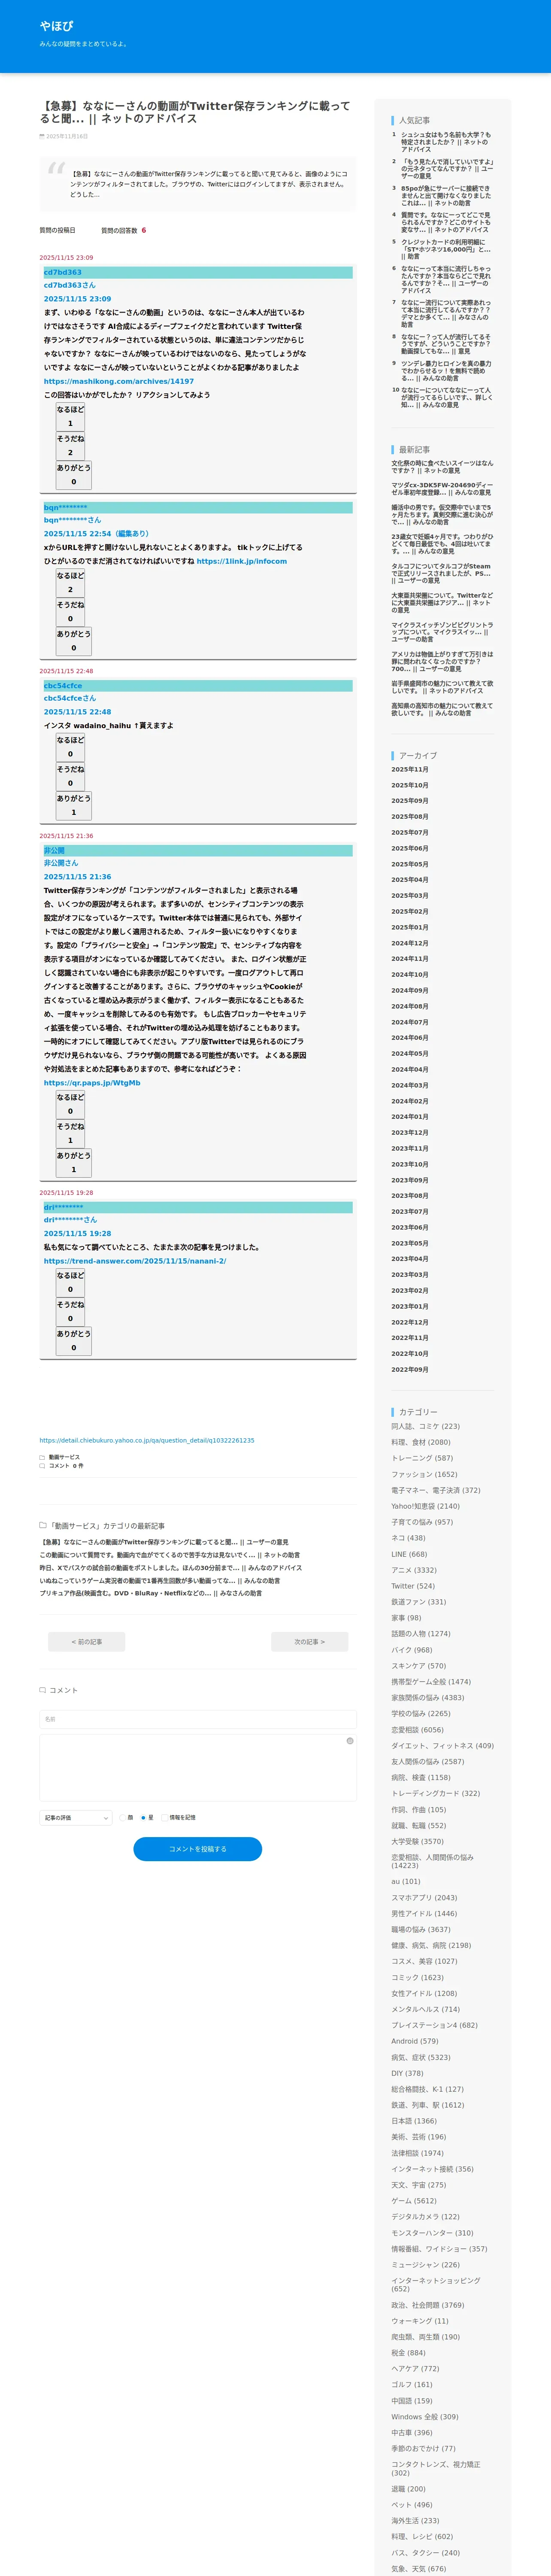Screen dimensions: 551x2576
Task: Open recent post 文化祭の時に食べたいスイーツ
Action: tap(442, 467)
